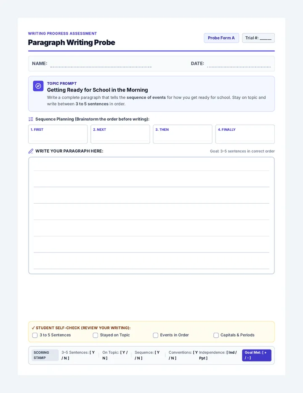Viewport: 303px width, 393px height.
Task: Click the Probe Form A badge
Action: pyautogui.click(x=221, y=38)
